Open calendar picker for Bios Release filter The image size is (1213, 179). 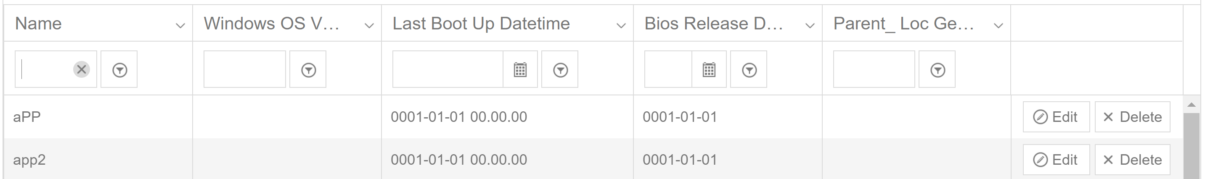[x=709, y=69]
